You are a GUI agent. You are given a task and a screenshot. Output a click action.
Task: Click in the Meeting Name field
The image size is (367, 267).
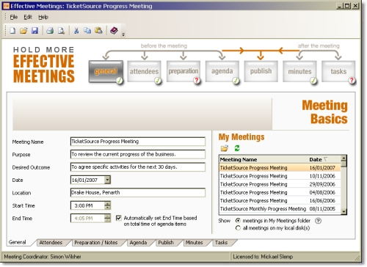tap(138, 142)
